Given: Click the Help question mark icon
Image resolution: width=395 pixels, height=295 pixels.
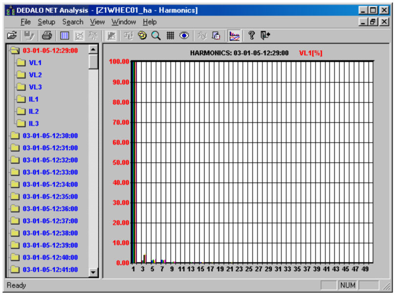Looking at the screenshot, I should [x=252, y=35].
